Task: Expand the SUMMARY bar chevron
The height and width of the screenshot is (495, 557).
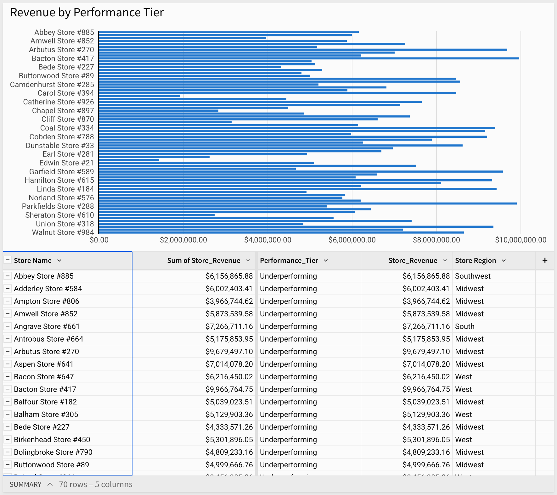Action: pos(50,484)
